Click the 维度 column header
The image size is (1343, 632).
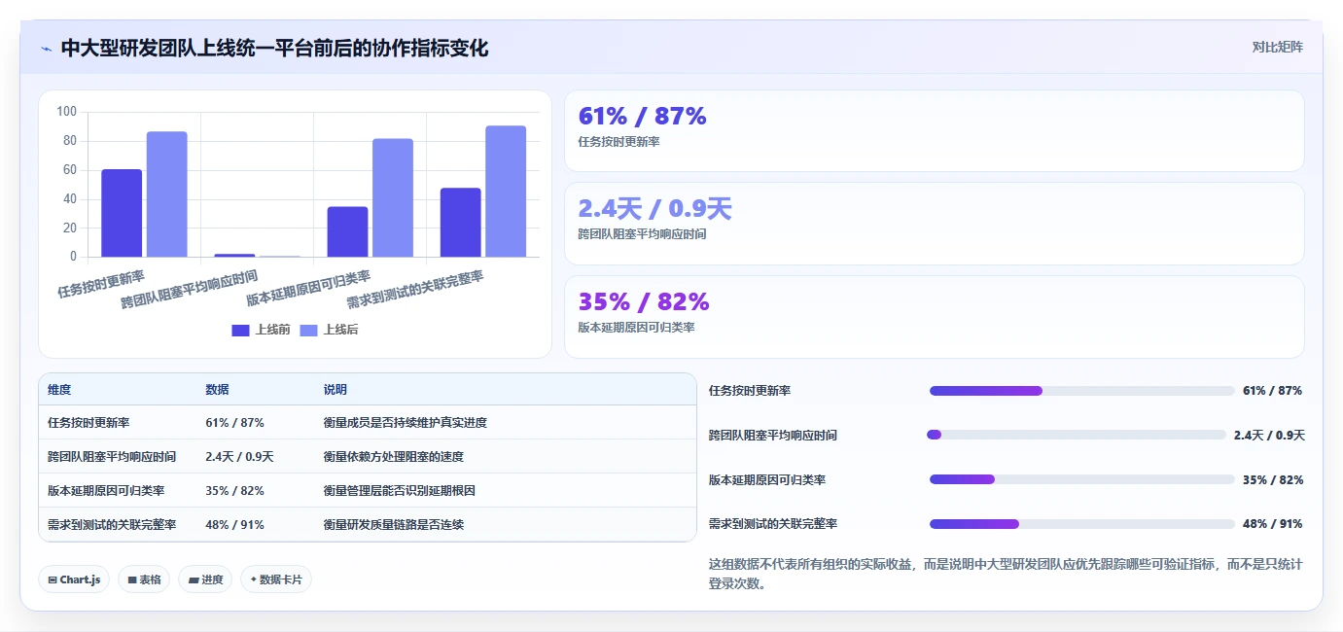coord(59,389)
